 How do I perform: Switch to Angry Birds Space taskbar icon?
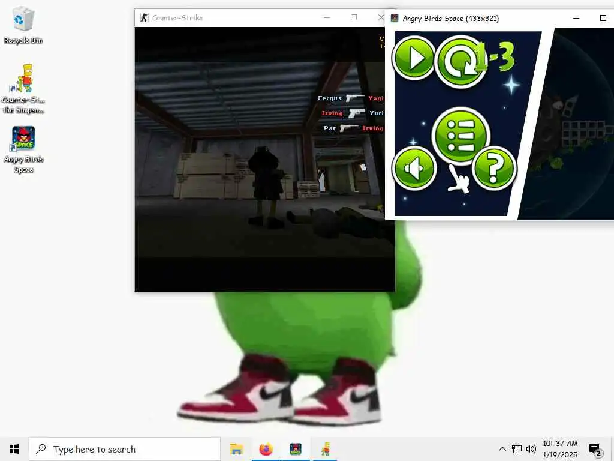[296, 449]
